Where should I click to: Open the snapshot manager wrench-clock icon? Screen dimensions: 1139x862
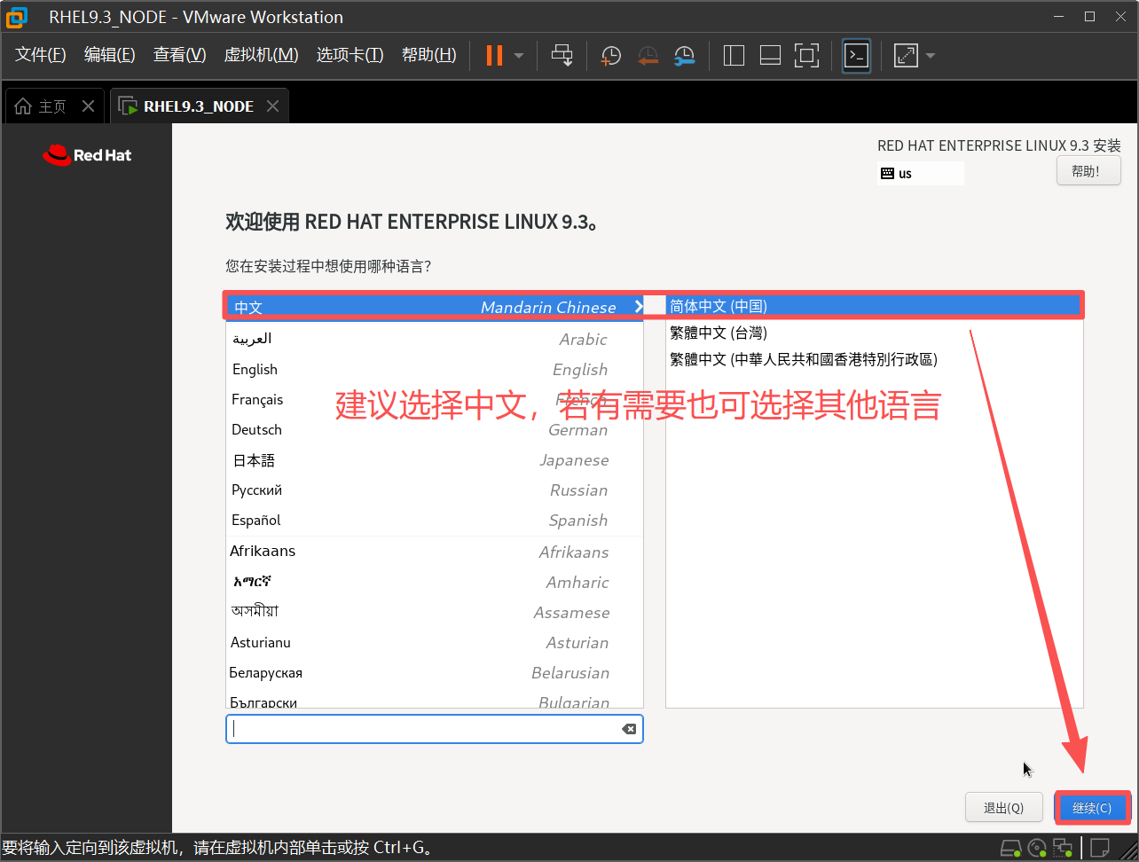(684, 56)
